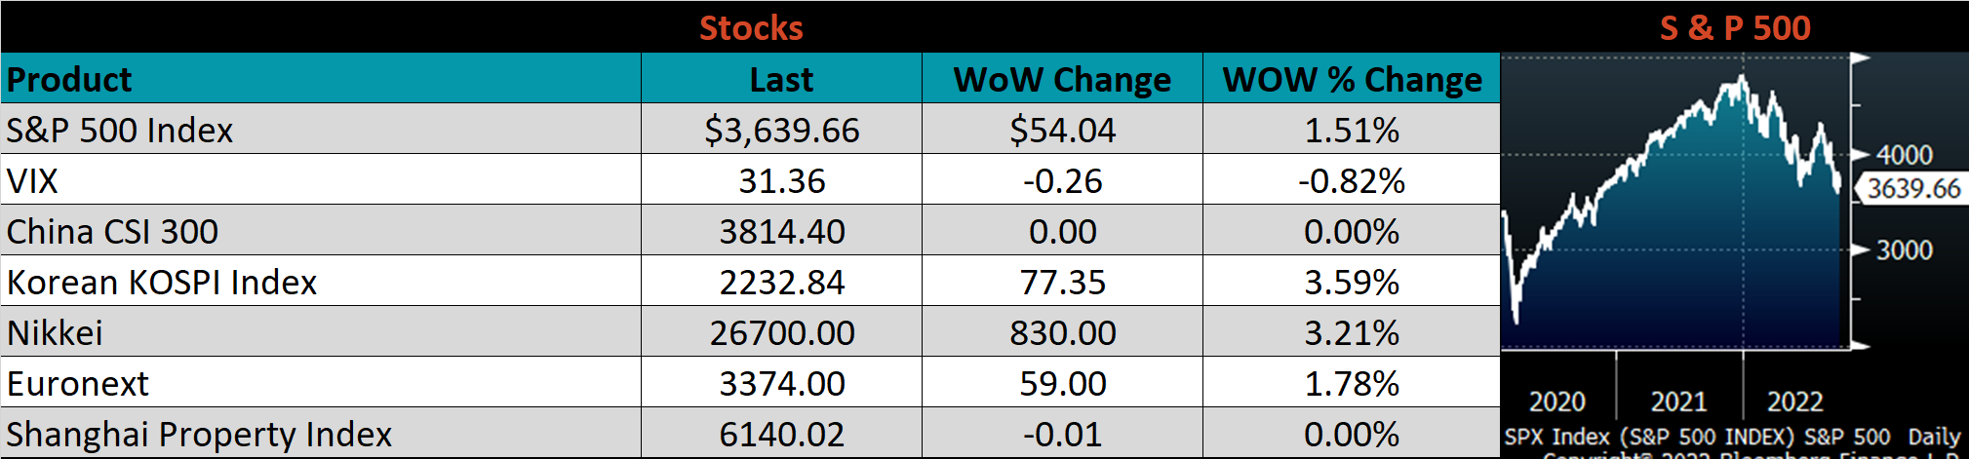
Task: Click the Korean KOSPI Index last value 2232.84
Action: [x=781, y=283]
